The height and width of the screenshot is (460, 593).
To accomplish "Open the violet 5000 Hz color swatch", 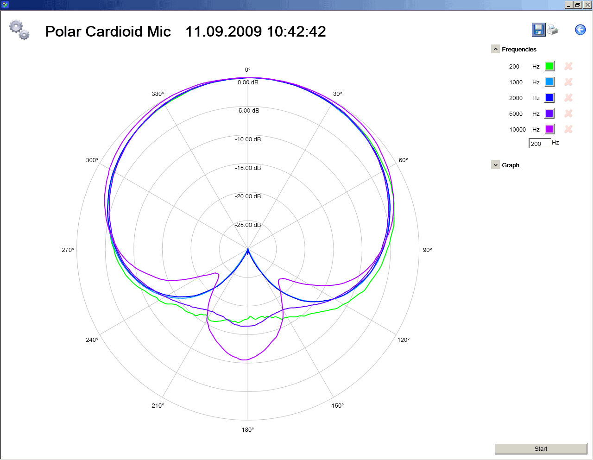I will (x=549, y=113).
